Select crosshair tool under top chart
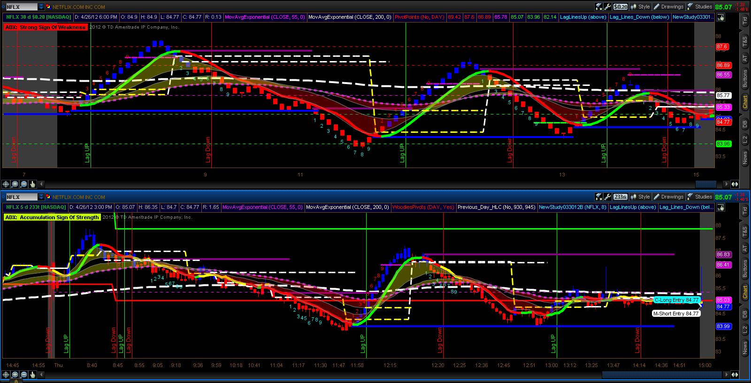751x383 pixels. tap(6, 184)
